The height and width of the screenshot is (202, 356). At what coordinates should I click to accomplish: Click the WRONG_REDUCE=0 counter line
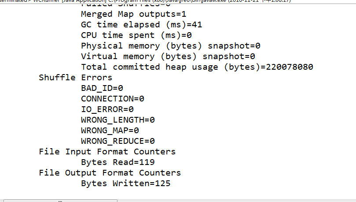click(x=117, y=141)
